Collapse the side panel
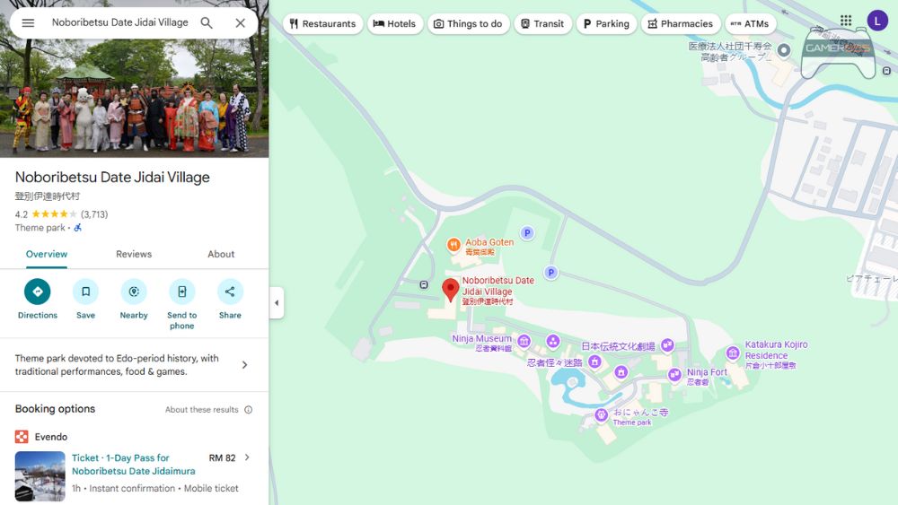 click(x=277, y=303)
